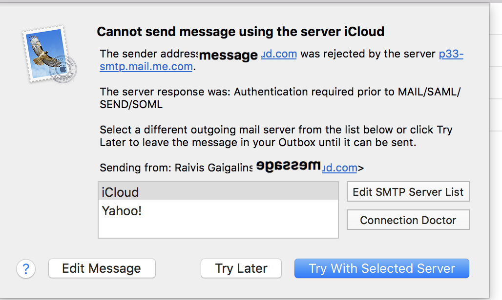Click the 'Select a different outgoing mail server' text
This screenshot has width=502, height=300.
[275, 130]
